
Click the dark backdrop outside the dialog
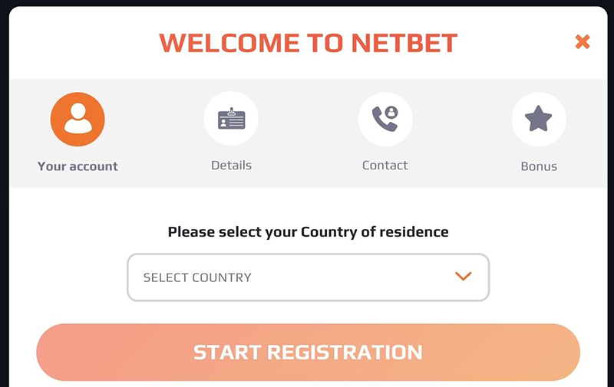tap(4, 195)
